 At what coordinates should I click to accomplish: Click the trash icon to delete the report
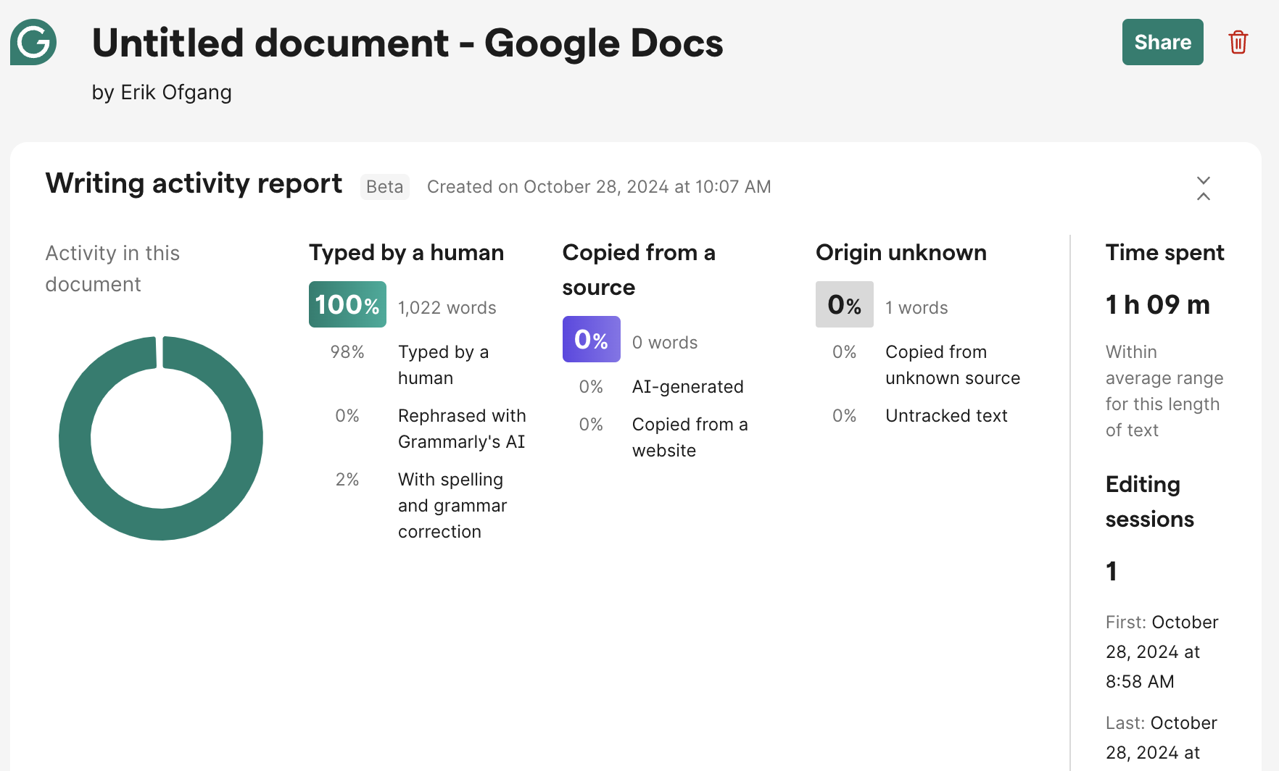pos(1238,42)
